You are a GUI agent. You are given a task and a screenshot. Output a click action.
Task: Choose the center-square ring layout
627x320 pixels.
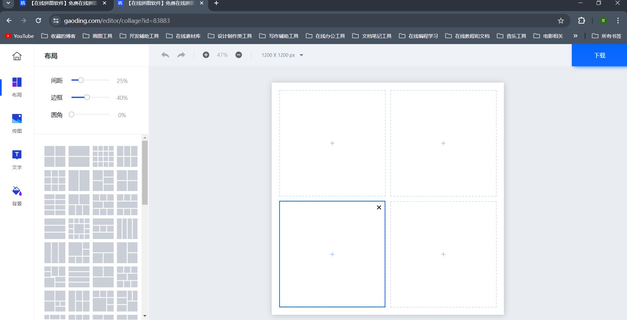(x=79, y=229)
